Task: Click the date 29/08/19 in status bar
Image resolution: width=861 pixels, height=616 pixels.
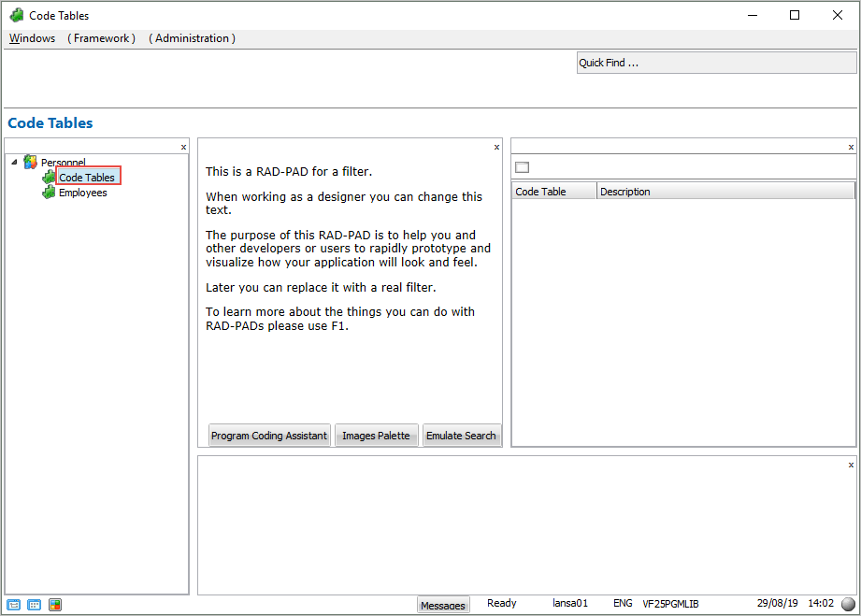Action: tap(777, 603)
